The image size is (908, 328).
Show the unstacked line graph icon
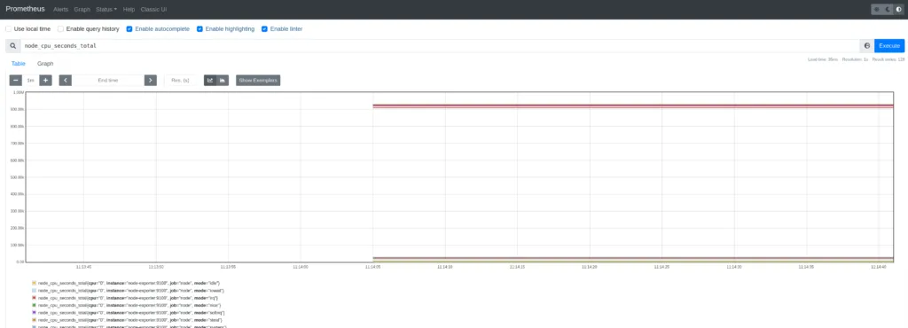210,81
